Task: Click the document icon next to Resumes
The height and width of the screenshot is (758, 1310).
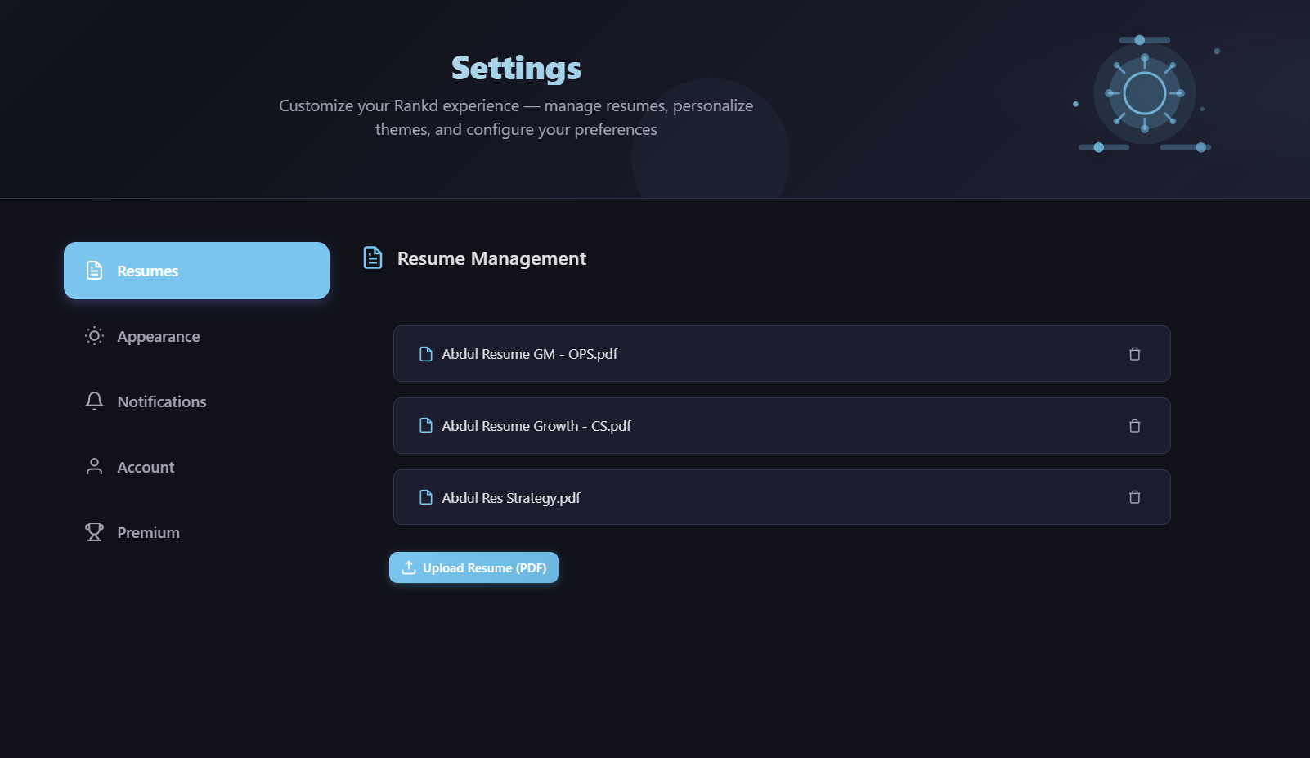Action: pos(93,270)
